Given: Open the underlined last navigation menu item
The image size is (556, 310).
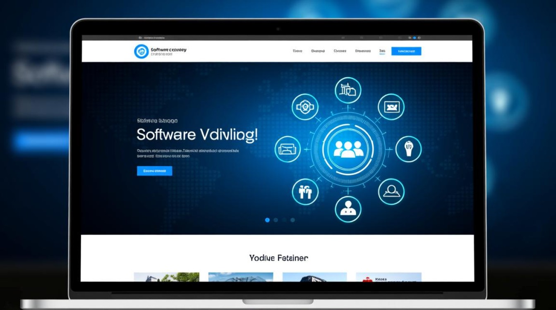Looking at the screenshot, I should (382, 51).
